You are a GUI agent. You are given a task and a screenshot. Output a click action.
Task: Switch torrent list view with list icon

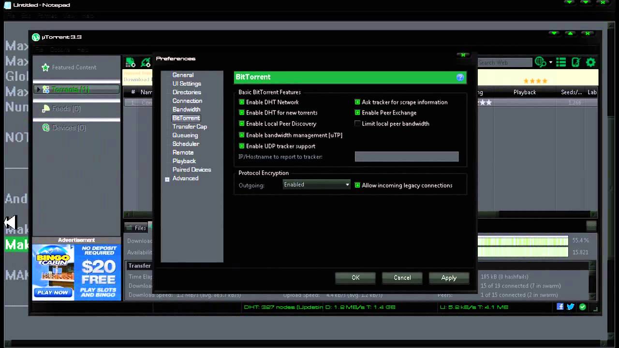[561, 62]
